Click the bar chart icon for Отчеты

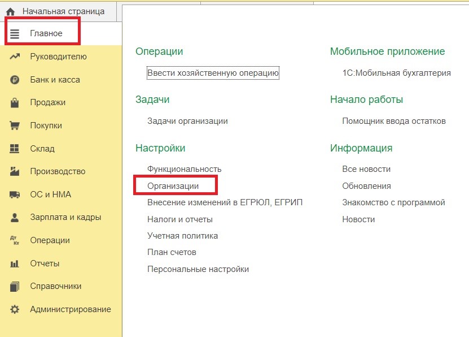click(x=14, y=263)
